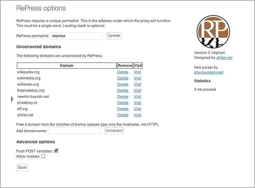Click the RePress permalink text field
The width and height of the screenshot is (255, 188).
(x=77, y=36)
